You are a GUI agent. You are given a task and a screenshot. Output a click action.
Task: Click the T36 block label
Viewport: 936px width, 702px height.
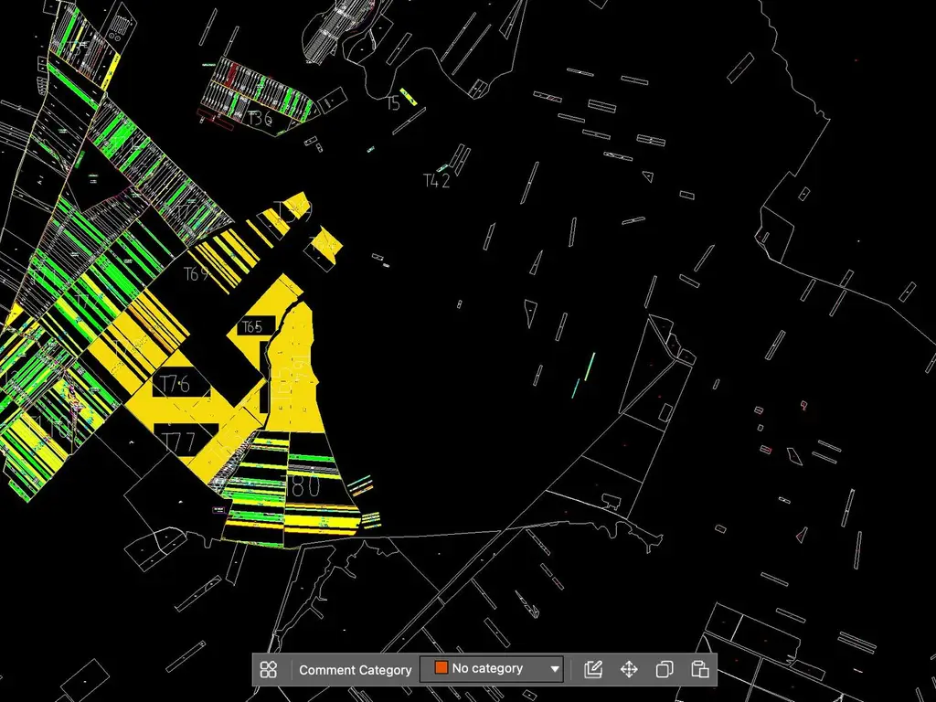click(x=260, y=118)
